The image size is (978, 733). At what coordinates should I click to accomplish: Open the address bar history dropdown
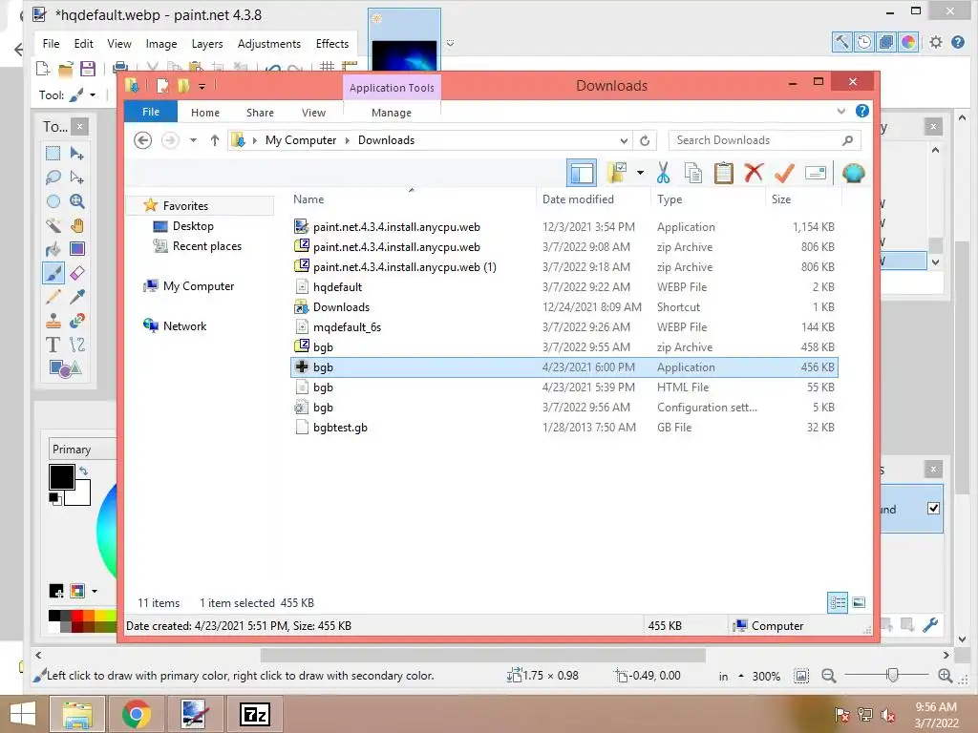(624, 140)
